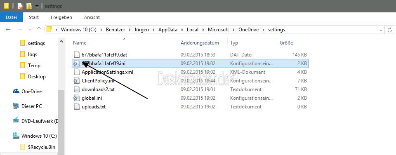Image resolution: width=396 pixels, height=155 pixels.
Task: Sort by the Änderungsdatum column header
Action: 200,43
